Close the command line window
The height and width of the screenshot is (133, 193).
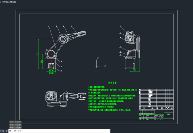(3, 131)
